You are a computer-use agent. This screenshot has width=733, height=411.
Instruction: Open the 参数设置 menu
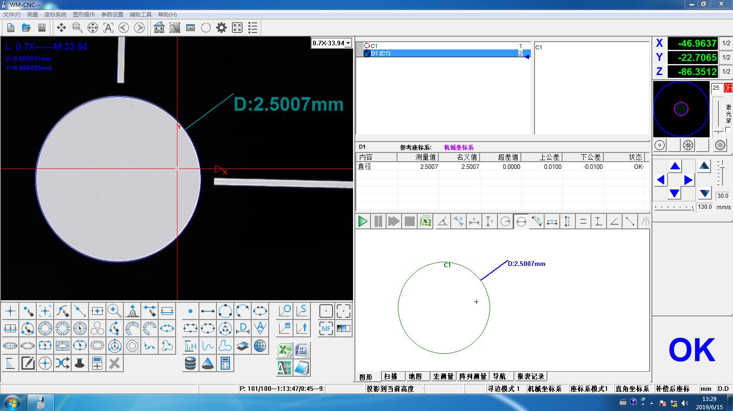click(112, 15)
